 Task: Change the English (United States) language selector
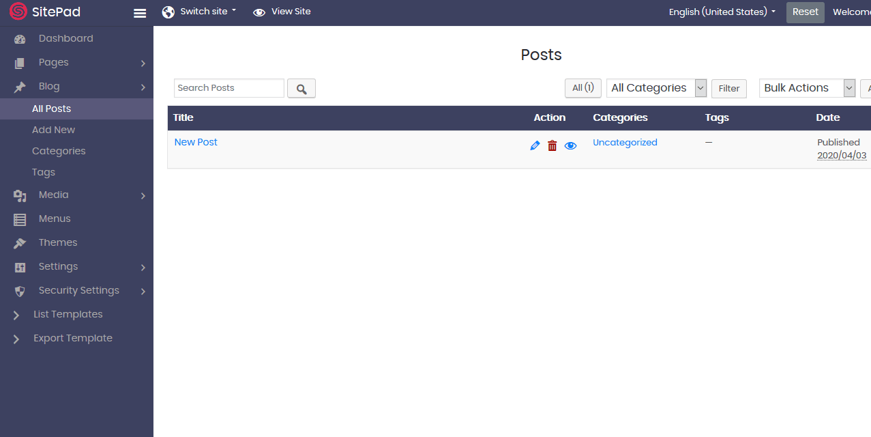(722, 12)
